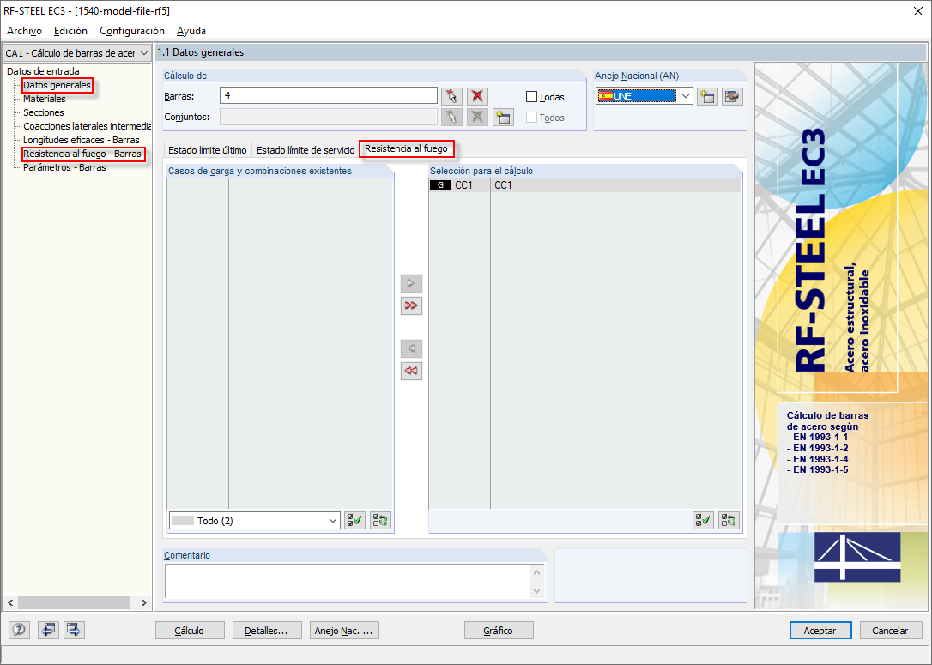Image resolution: width=932 pixels, height=665 pixels.
Task: Expand the UNE National Annex dropdown
Action: [x=686, y=96]
